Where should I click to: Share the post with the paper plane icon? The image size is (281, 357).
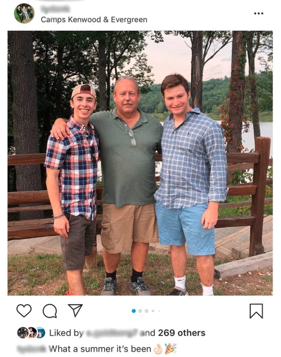(x=75, y=311)
